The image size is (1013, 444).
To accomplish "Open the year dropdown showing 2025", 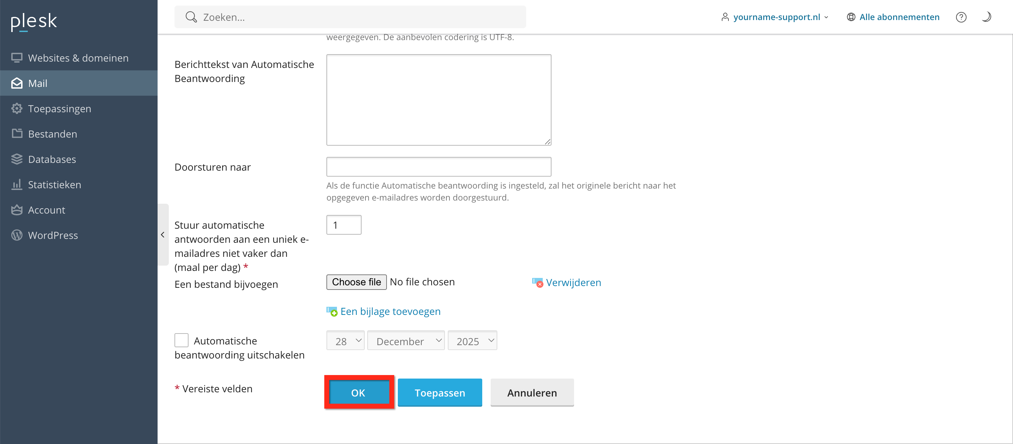I will [472, 341].
